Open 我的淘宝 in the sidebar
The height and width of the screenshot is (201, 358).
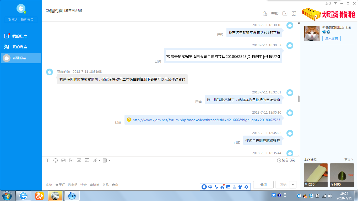tap(20, 47)
